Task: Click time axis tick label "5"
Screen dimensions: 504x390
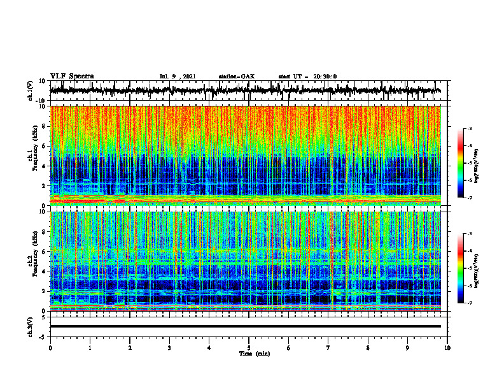Action: [249, 348]
